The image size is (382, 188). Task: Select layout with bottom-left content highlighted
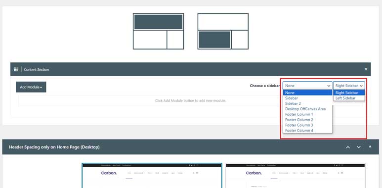[x=223, y=31]
